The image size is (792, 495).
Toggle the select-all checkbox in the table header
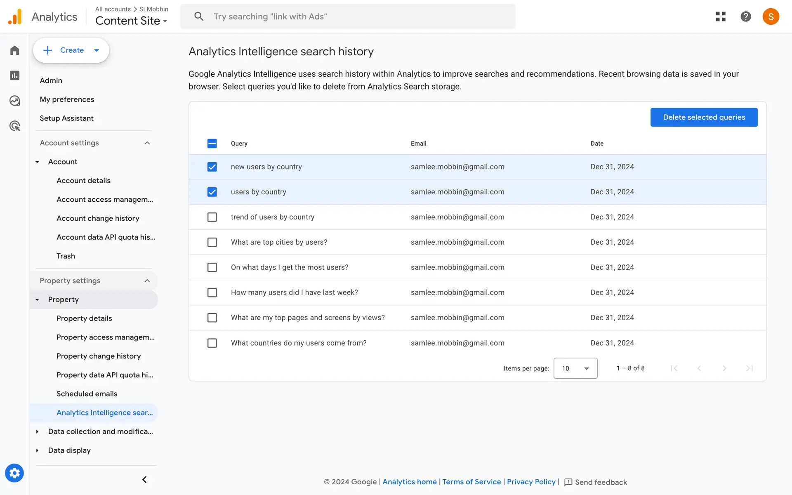pyautogui.click(x=212, y=144)
